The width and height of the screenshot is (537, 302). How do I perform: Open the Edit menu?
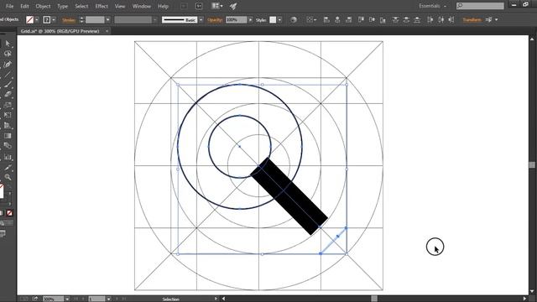point(24,6)
